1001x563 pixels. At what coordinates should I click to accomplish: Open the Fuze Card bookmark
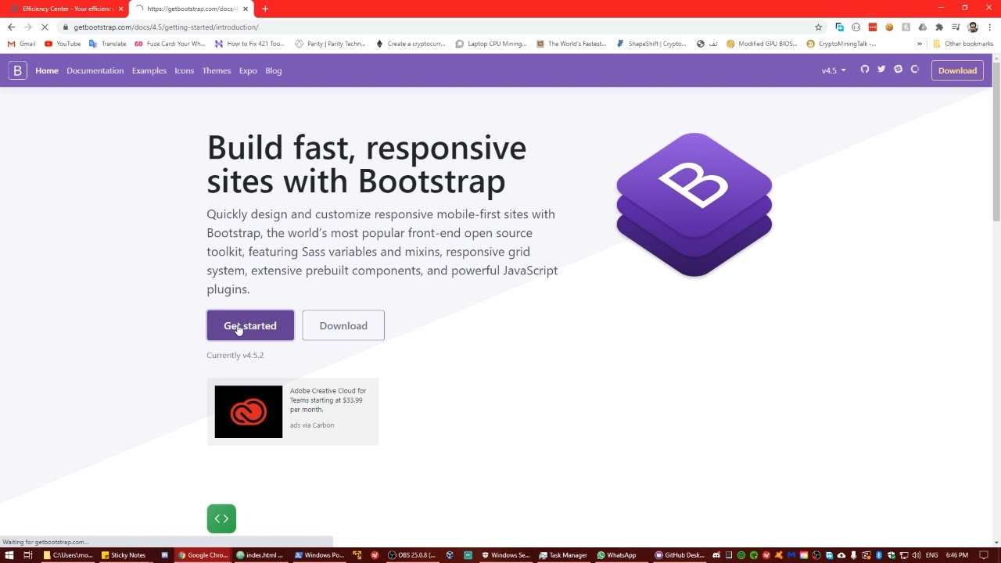(x=170, y=44)
